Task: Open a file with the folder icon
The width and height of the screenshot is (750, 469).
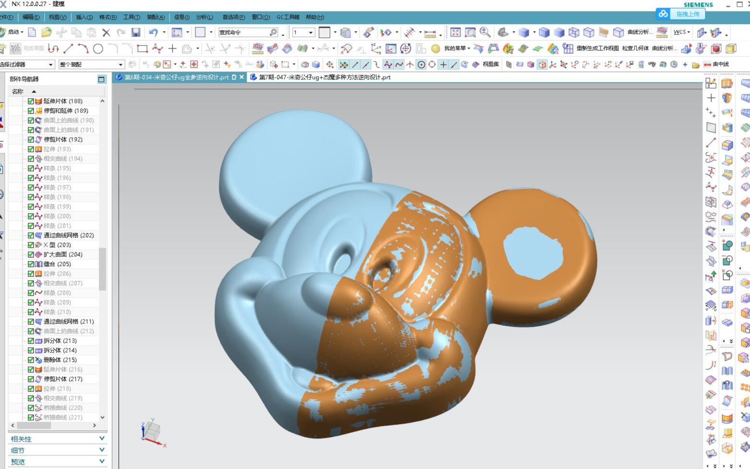Action: pos(46,32)
